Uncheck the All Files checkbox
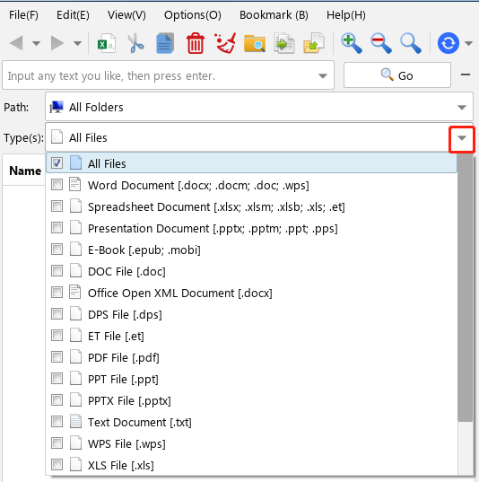The width and height of the screenshot is (479, 482). [x=57, y=163]
